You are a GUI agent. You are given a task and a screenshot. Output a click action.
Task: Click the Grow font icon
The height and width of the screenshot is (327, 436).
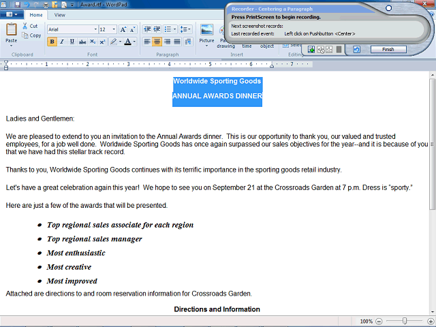pyautogui.click(x=123, y=29)
